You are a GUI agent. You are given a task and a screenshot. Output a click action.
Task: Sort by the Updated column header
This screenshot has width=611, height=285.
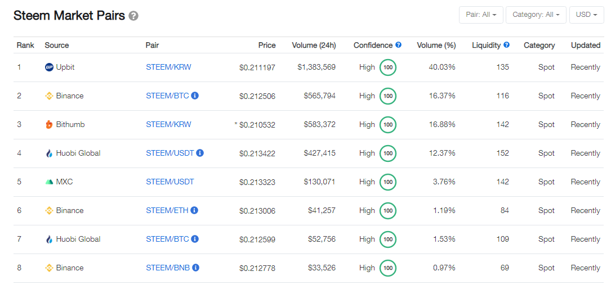[586, 45]
